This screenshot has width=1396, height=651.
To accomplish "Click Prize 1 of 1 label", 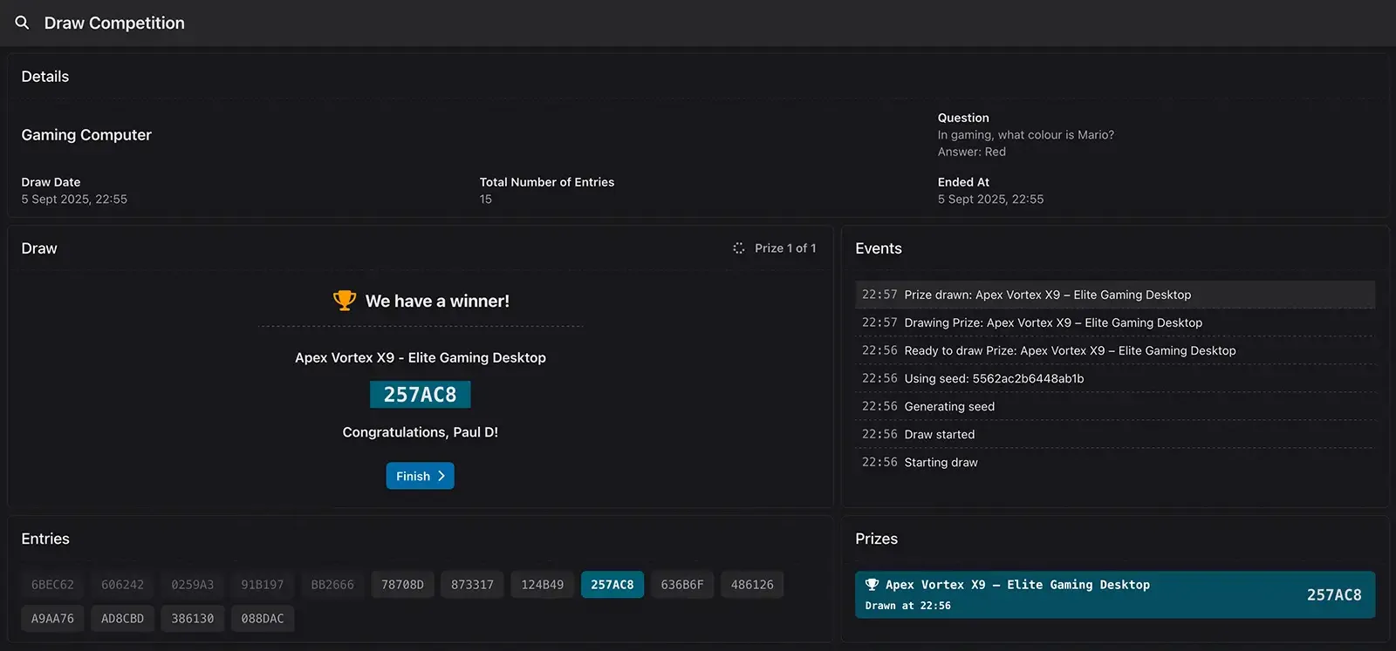I will tap(785, 248).
